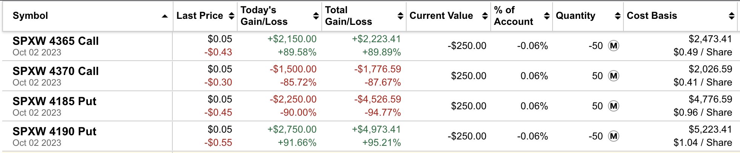Viewport: 740px width, 153px height.
Task: Sort by Symbol using the arrow icon
Action: pyautogui.click(x=164, y=16)
